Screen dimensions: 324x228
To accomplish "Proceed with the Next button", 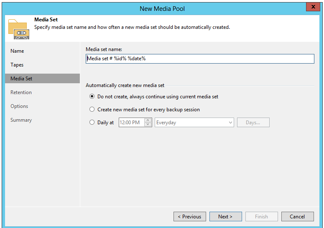I will coord(226,217).
